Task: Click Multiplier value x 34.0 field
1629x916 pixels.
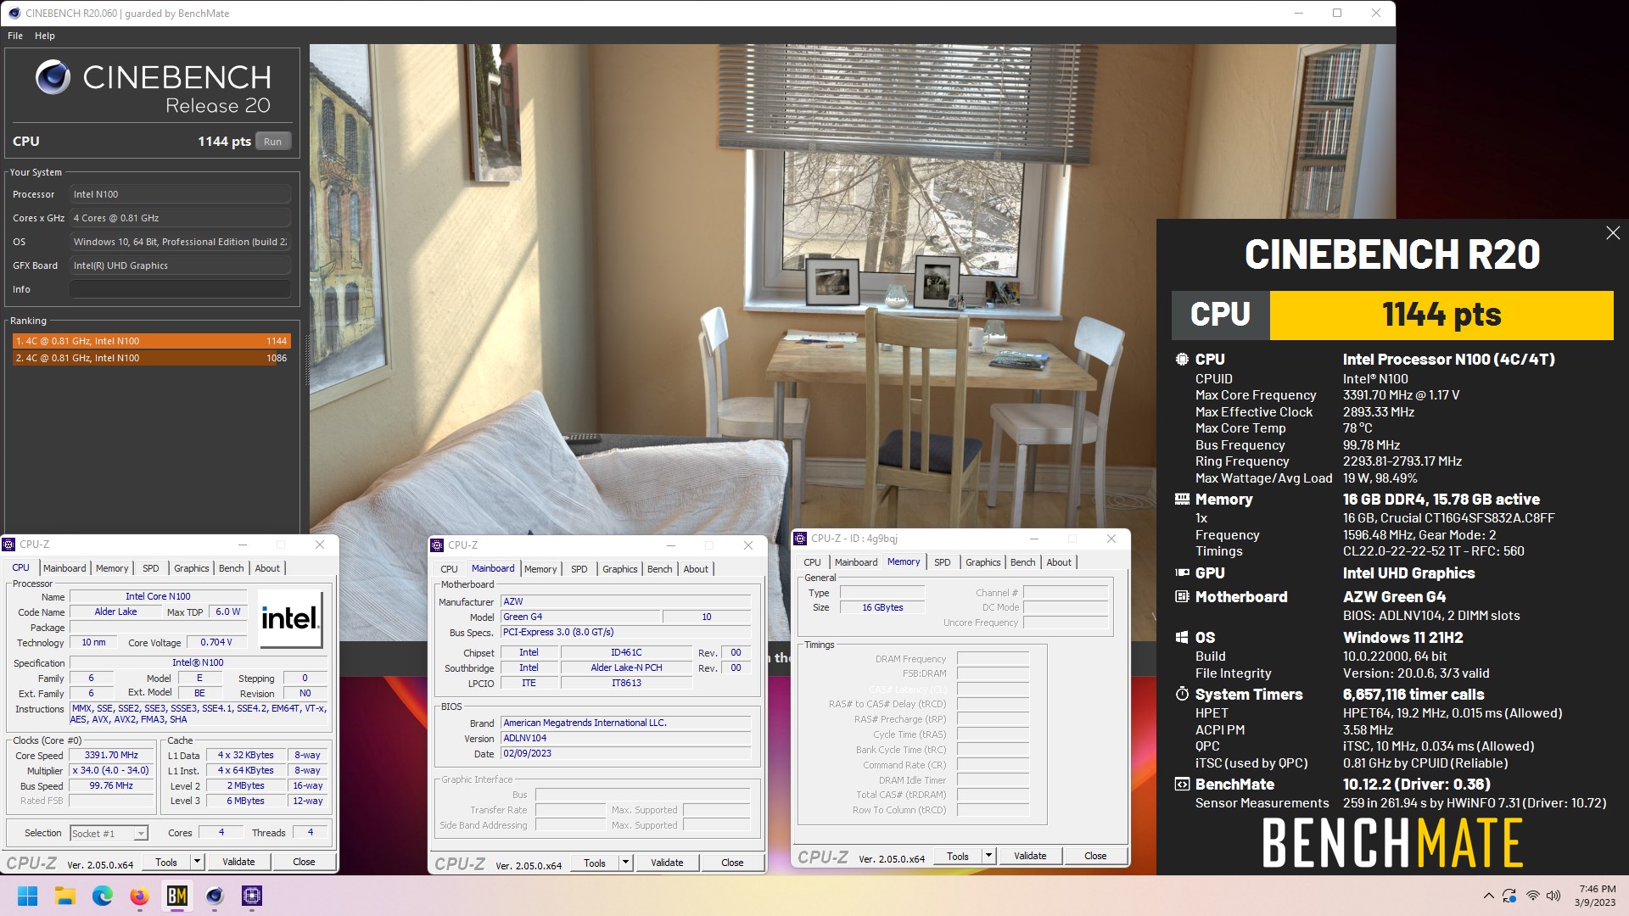Action: pos(110,770)
